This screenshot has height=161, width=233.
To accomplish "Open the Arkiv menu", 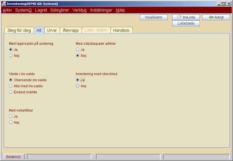I will click(7, 10).
